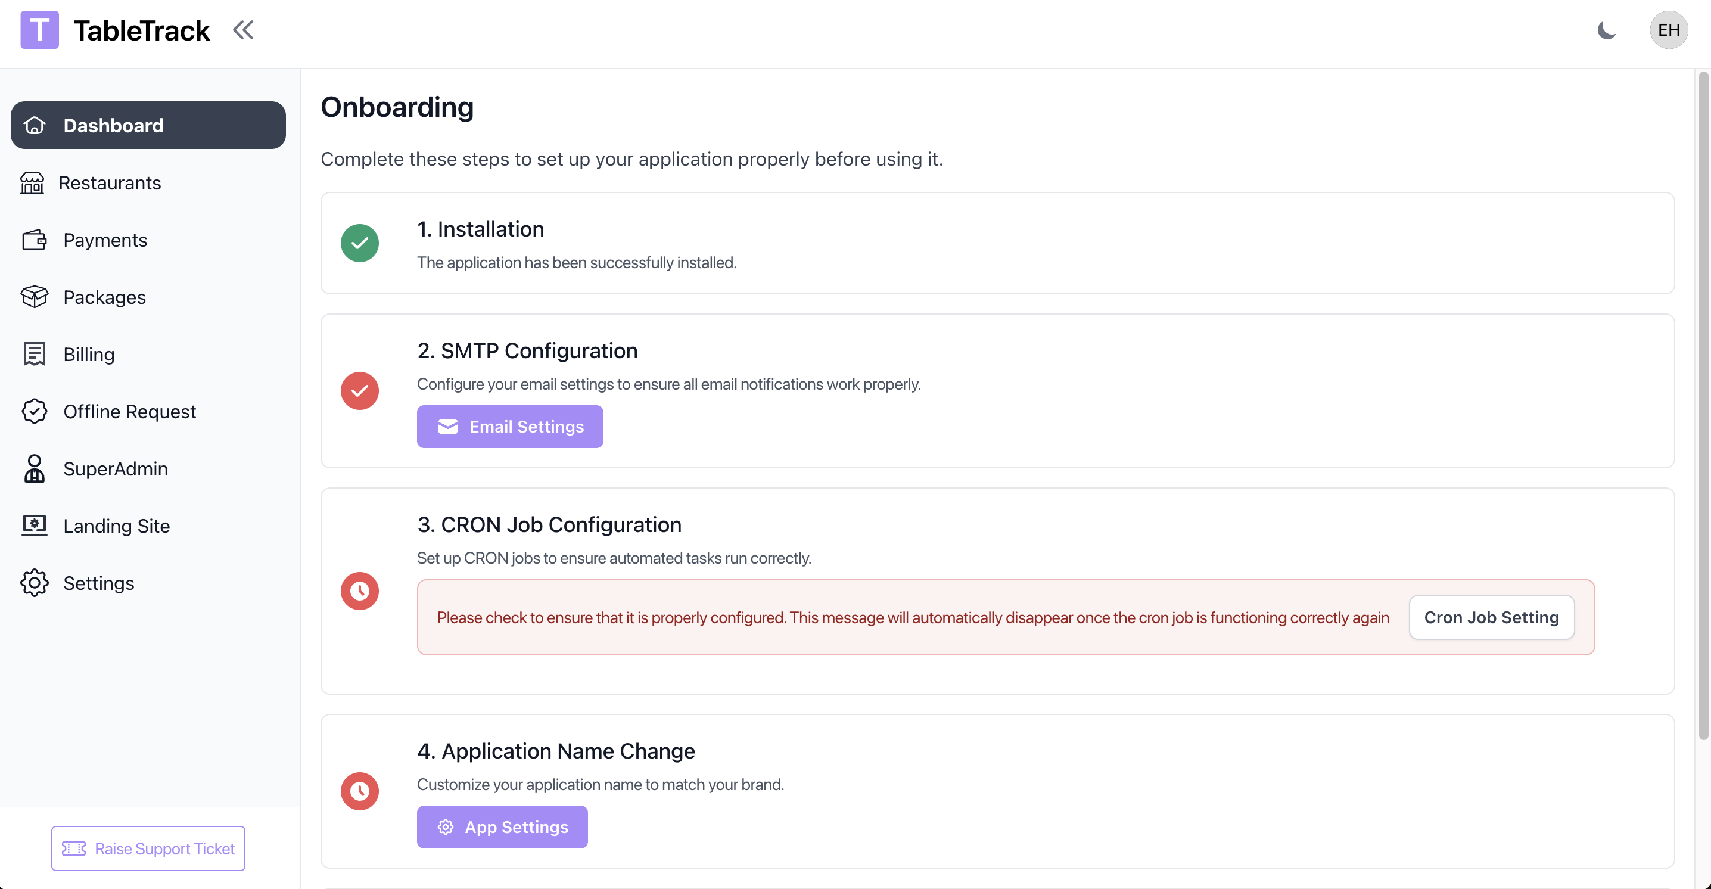Click the Packages box icon
The width and height of the screenshot is (1711, 889).
pyautogui.click(x=34, y=297)
